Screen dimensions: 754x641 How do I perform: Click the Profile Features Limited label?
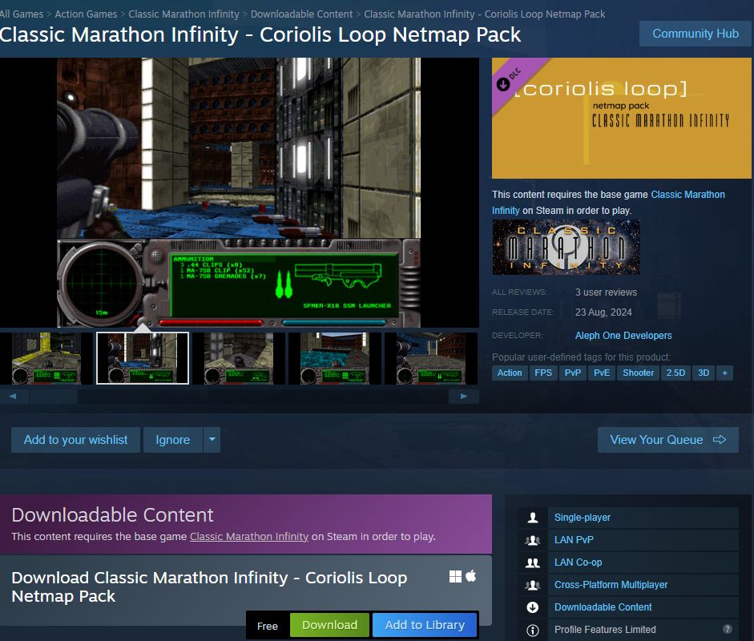pos(605,630)
